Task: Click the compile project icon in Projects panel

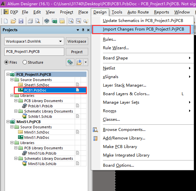Action: (x=70, y=62)
